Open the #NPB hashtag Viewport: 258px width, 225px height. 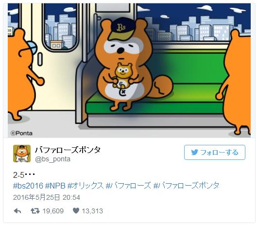pos(55,186)
